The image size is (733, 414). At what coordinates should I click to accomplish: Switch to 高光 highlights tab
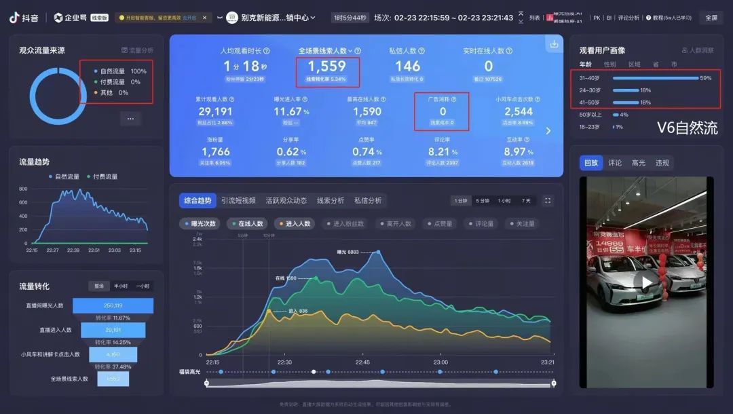coord(639,163)
